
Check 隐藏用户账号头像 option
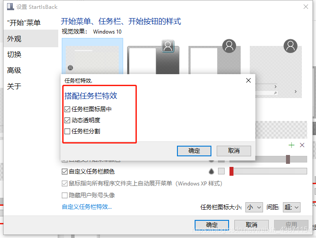tap(64, 195)
